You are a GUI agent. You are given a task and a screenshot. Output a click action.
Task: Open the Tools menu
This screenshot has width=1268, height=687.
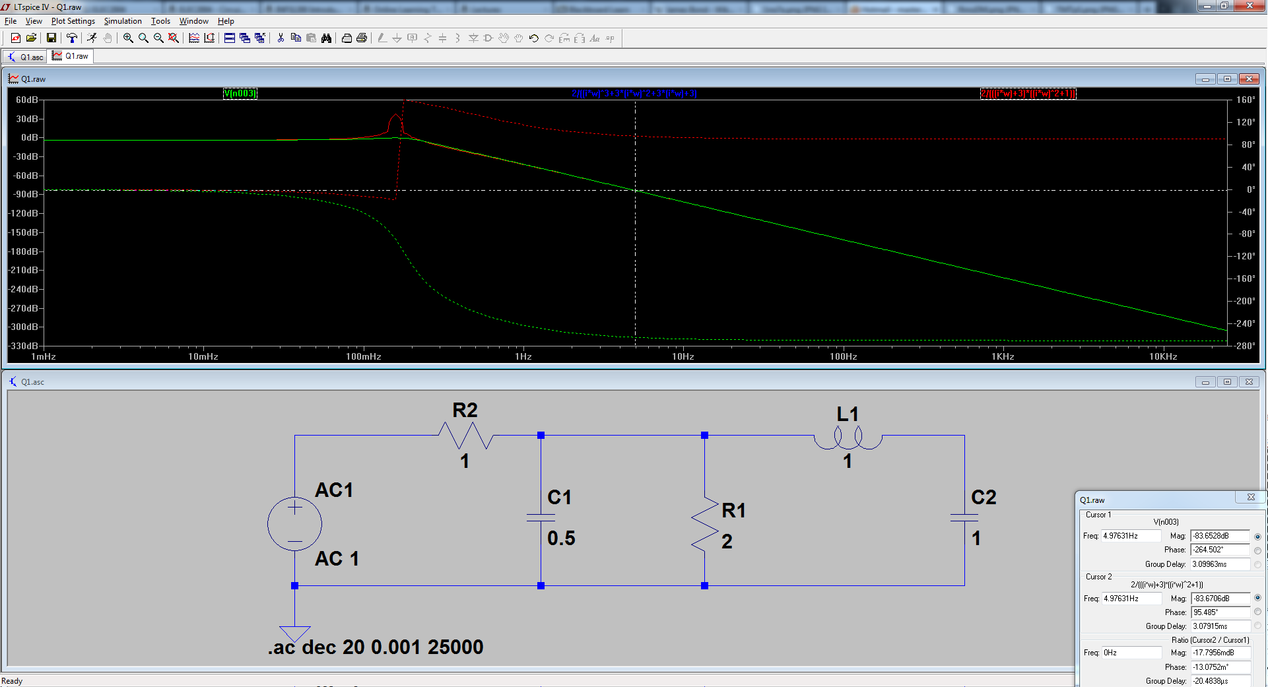pyautogui.click(x=160, y=21)
